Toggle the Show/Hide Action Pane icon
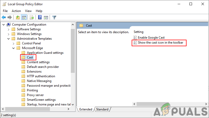This screenshot has height=118, width=209. click(46, 17)
